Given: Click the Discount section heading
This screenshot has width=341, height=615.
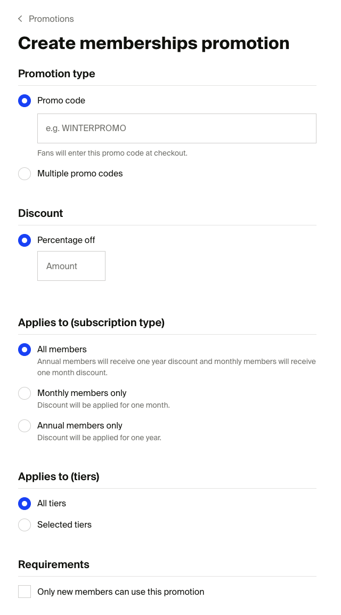Looking at the screenshot, I should [40, 213].
